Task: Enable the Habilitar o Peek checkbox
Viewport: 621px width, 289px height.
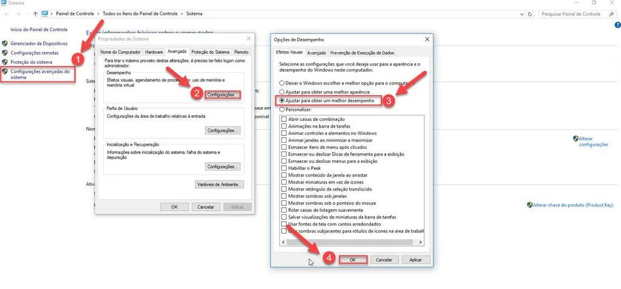Action: [283, 168]
